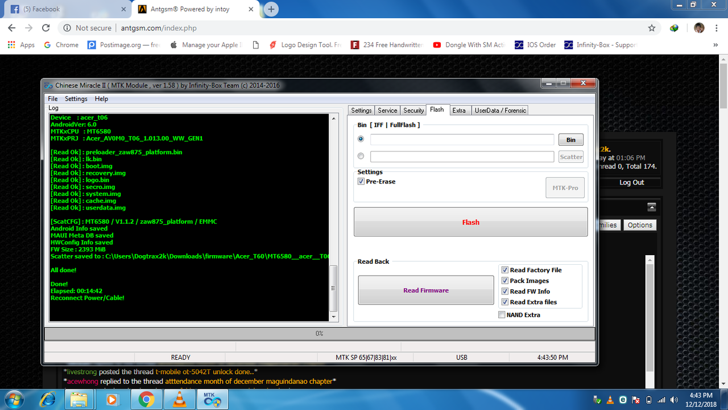Bookmark this page with star icon
This screenshot has height=410, width=728.
pyautogui.click(x=652, y=28)
